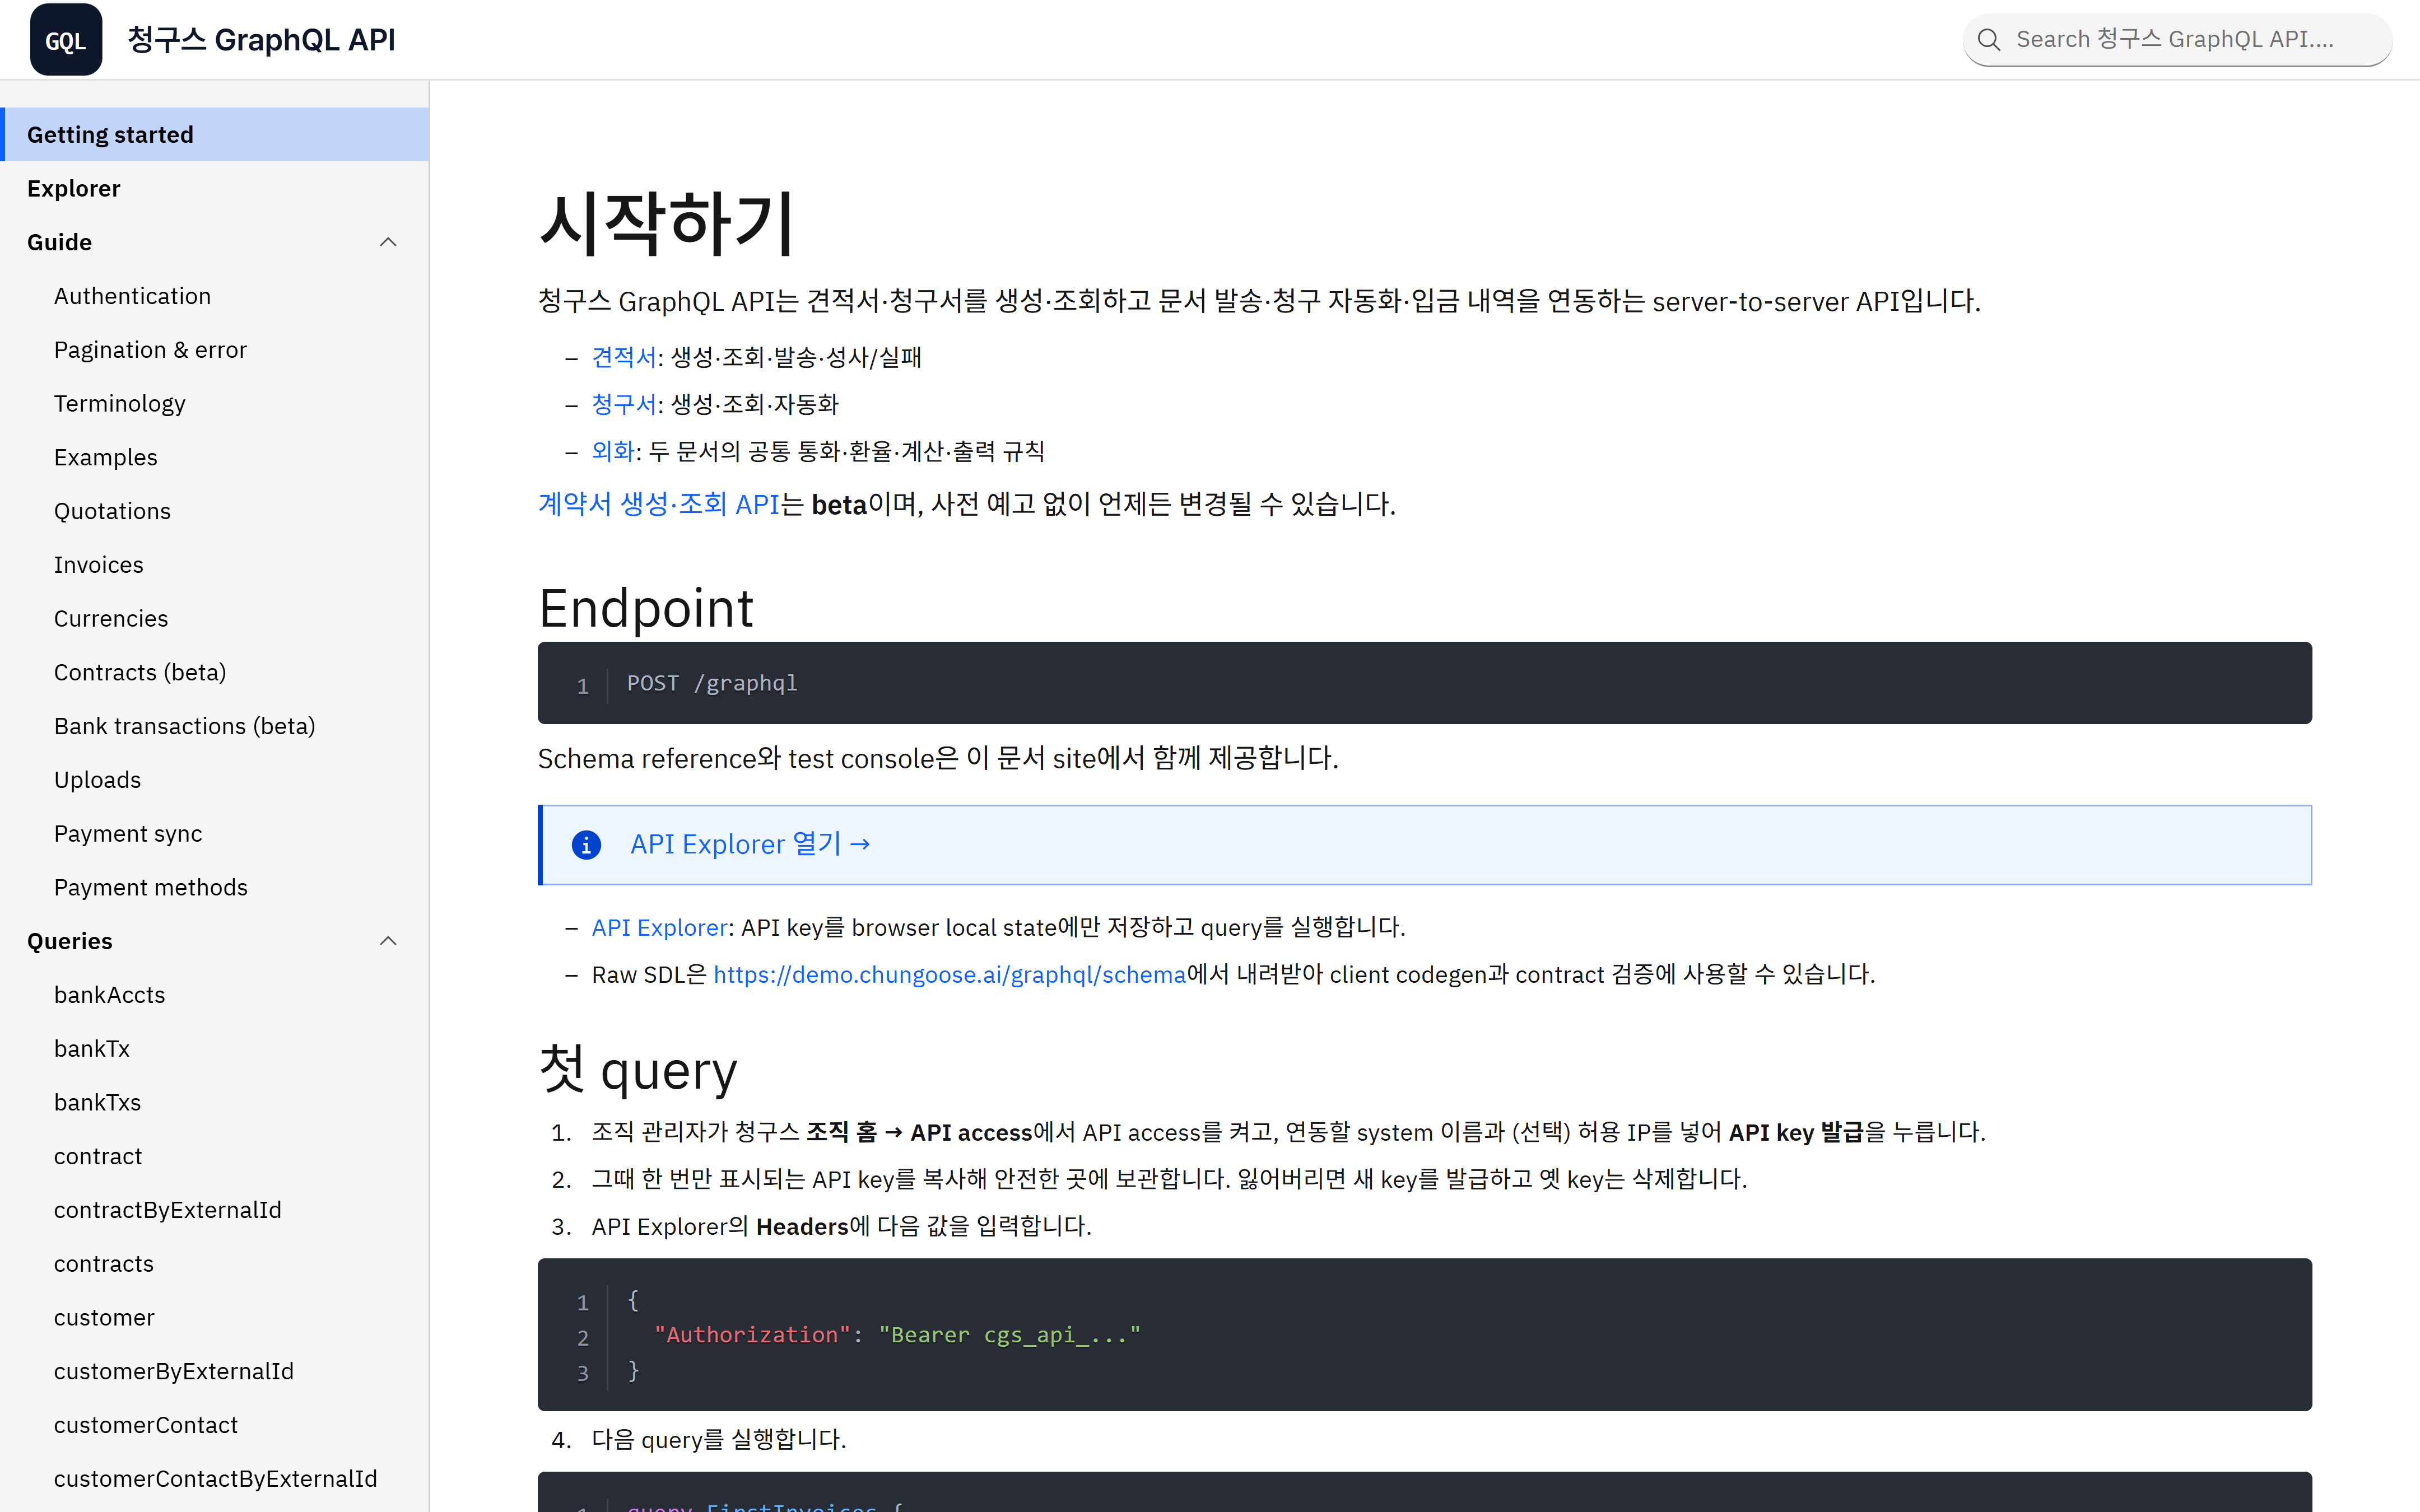Collapse the Queries section chevron

click(388, 941)
